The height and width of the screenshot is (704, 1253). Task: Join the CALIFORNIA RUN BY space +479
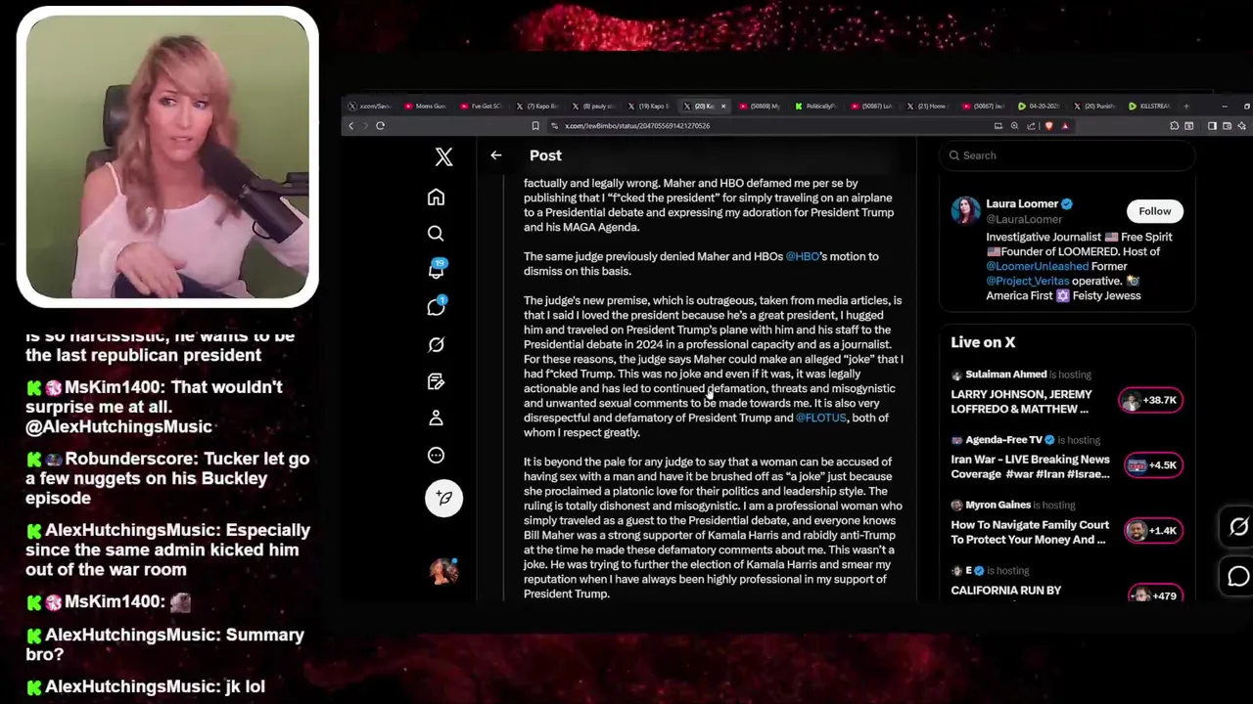pos(1155,594)
